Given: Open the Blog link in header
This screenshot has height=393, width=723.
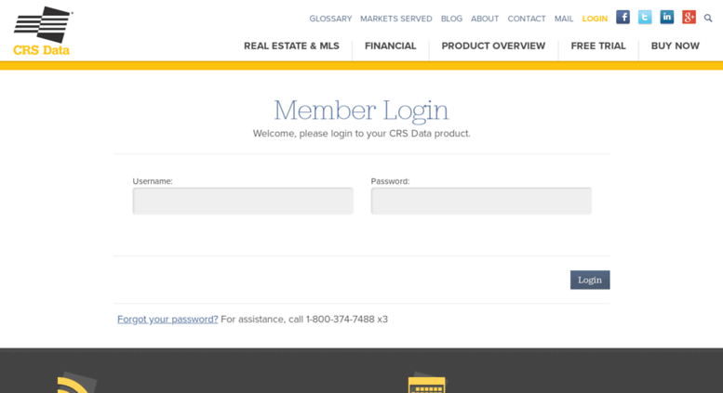Looking at the screenshot, I should (x=451, y=19).
